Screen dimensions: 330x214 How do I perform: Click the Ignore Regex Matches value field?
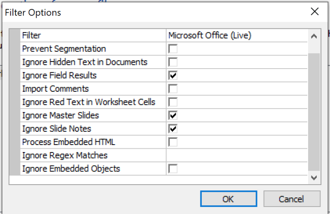(237, 155)
